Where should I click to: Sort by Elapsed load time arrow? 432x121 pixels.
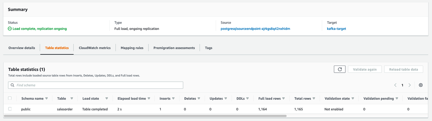(x=149, y=98)
